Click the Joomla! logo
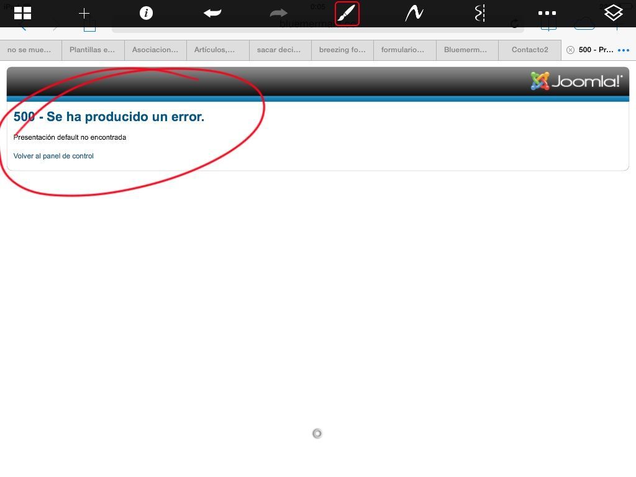 click(x=576, y=81)
